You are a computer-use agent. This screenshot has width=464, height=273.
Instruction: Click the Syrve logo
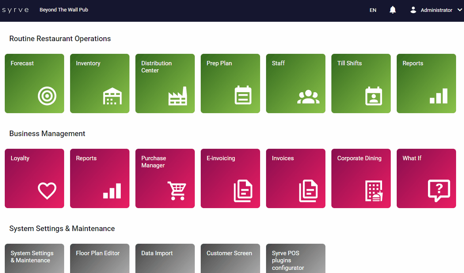pos(15,10)
